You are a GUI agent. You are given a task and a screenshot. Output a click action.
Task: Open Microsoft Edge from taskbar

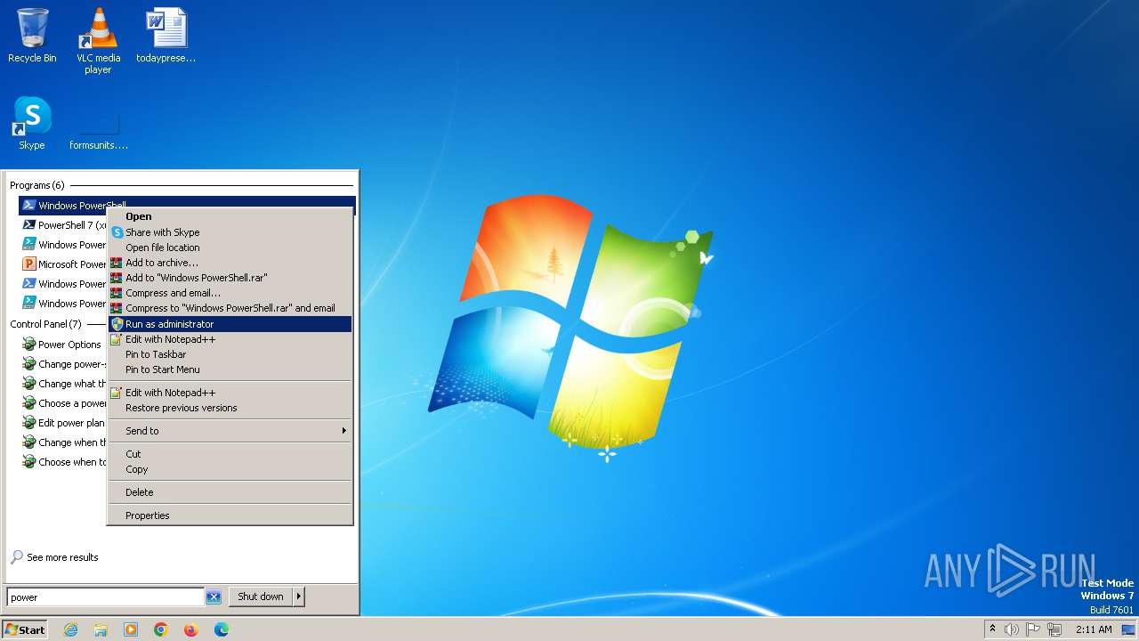222,629
